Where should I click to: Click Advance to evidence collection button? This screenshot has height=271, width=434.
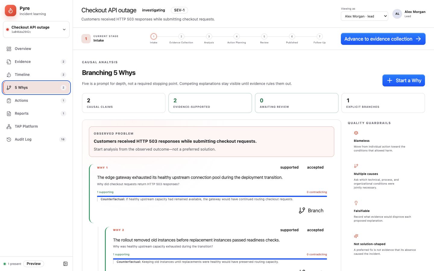click(x=383, y=39)
